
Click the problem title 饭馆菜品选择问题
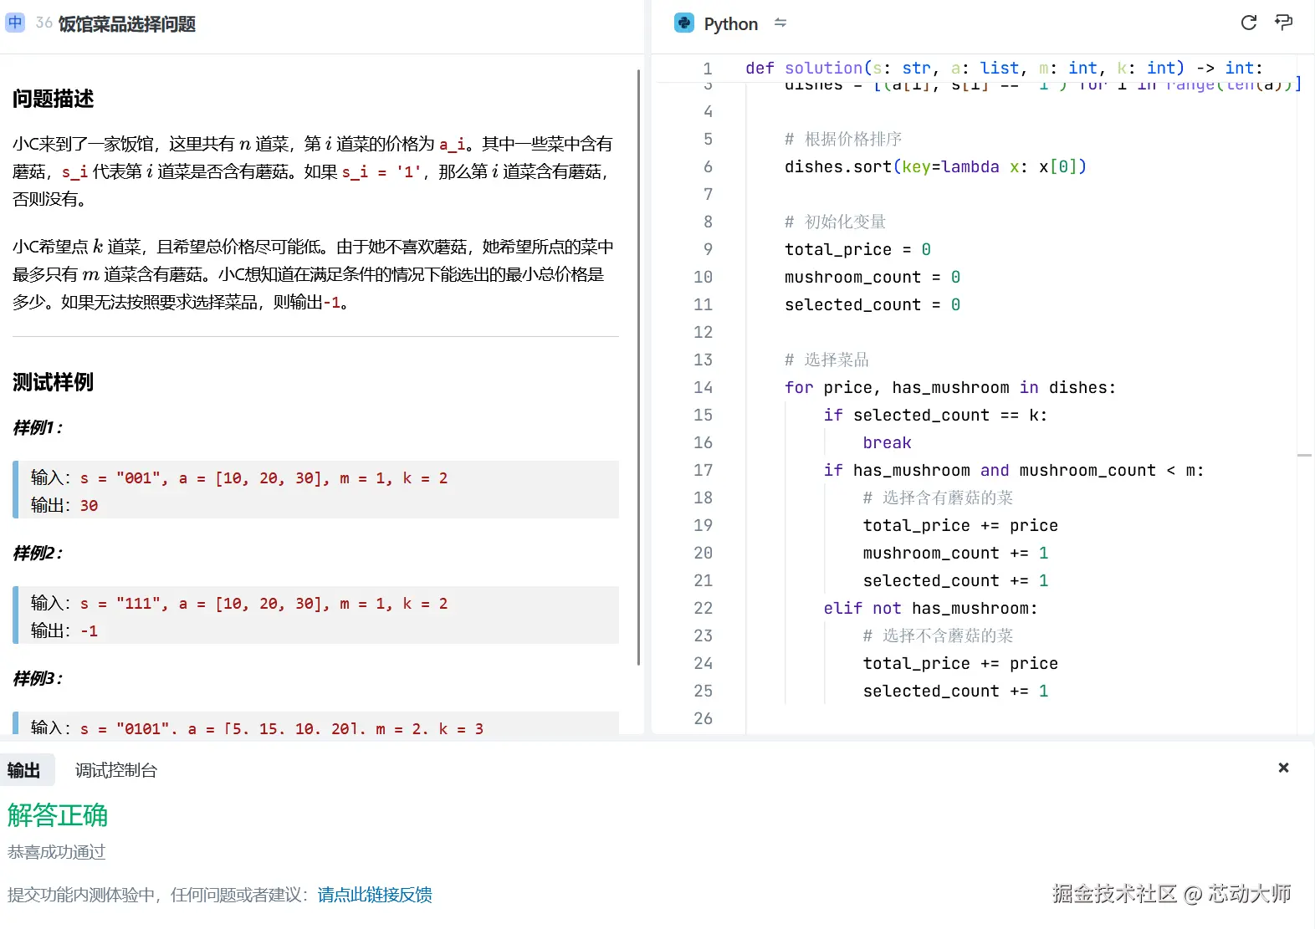[127, 23]
